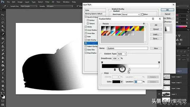This screenshot has height=107, width=190.
Task: Click Location percentage field for color stop
Action: tap(138, 82)
